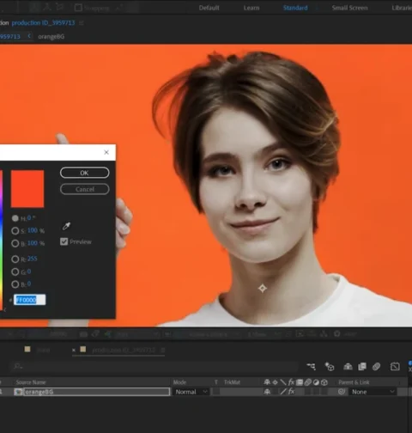This screenshot has height=433, width=412.
Task: Select the blue B radio button below G
Action: click(x=15, y=284)
